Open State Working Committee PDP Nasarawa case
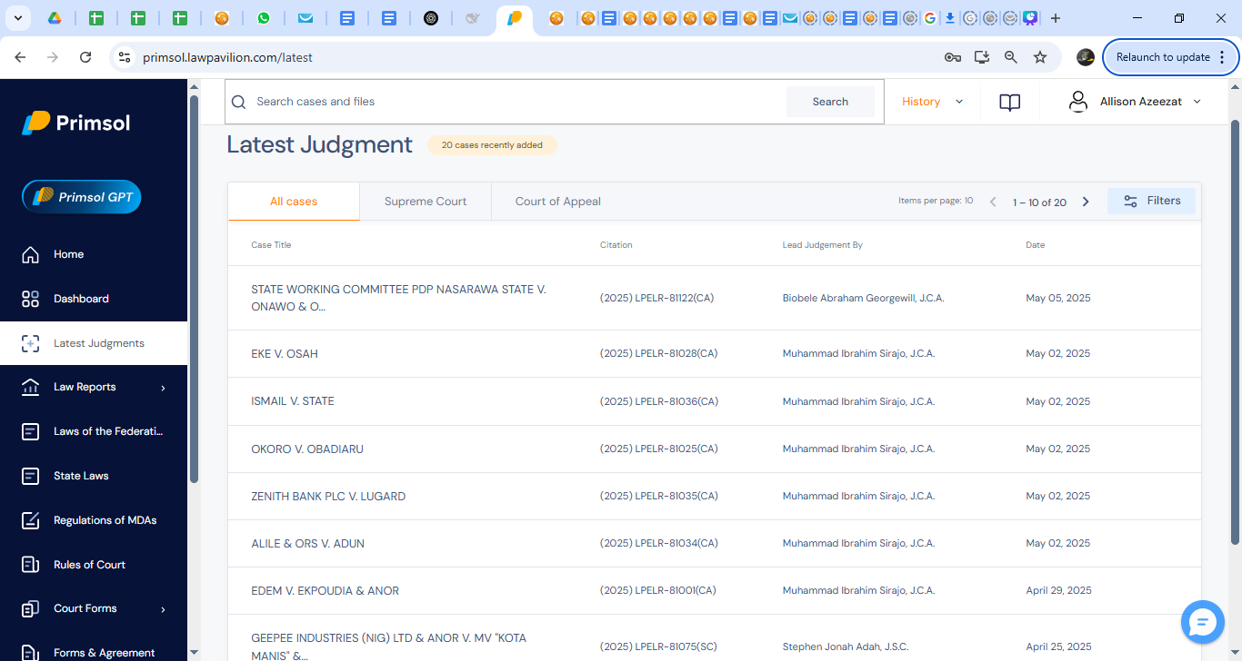Screen dimensions: 1242x661 click(398, 298)
